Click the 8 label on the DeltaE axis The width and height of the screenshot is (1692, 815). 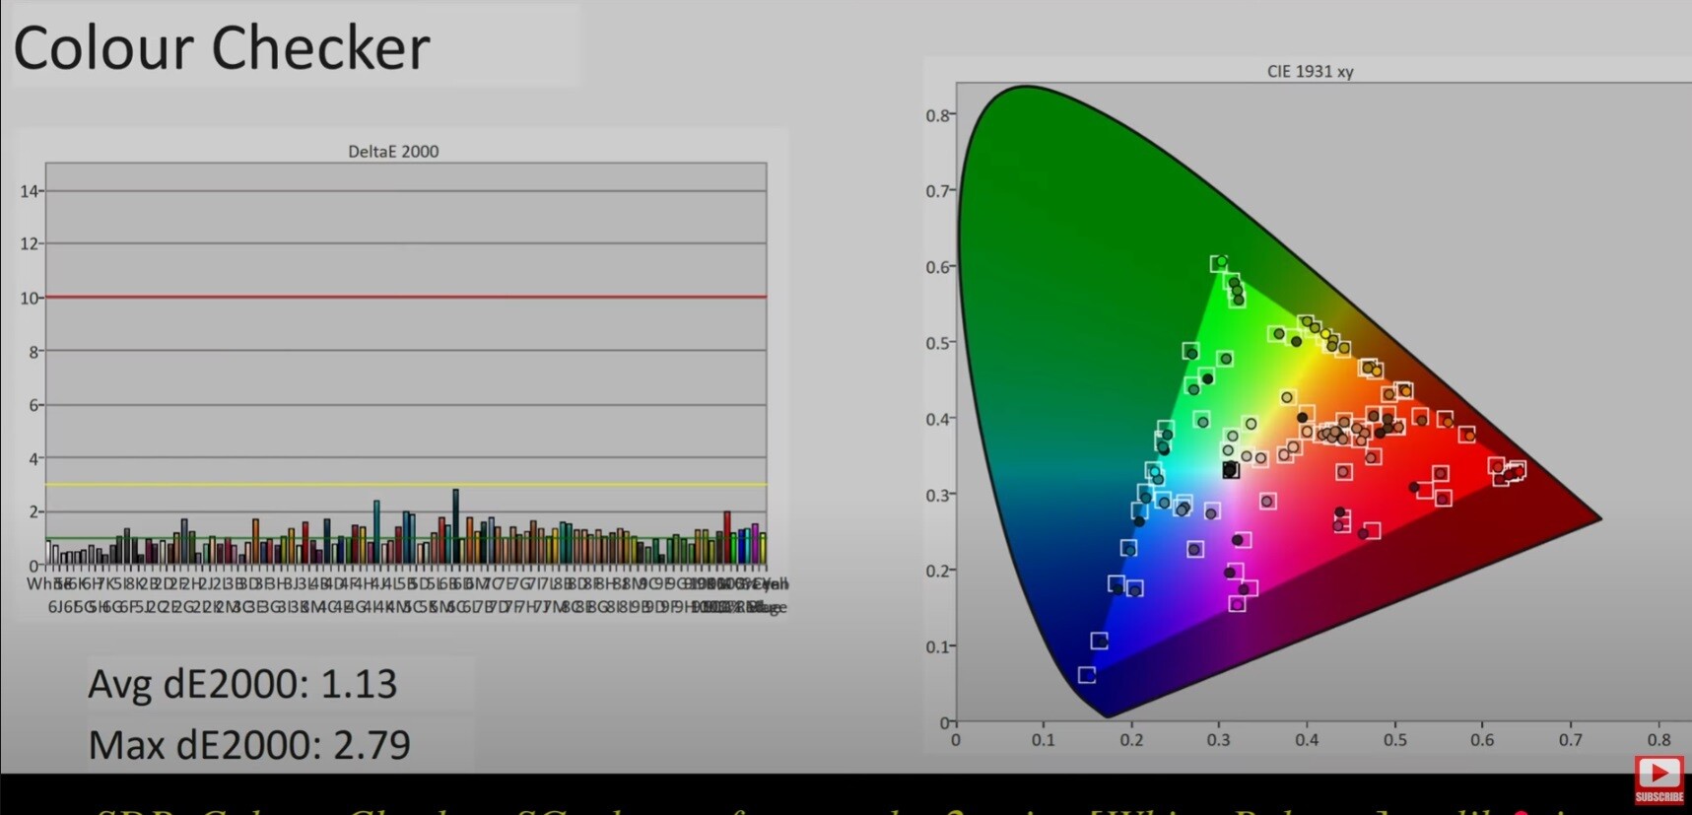pyautogui.click(x=34, y=352)
